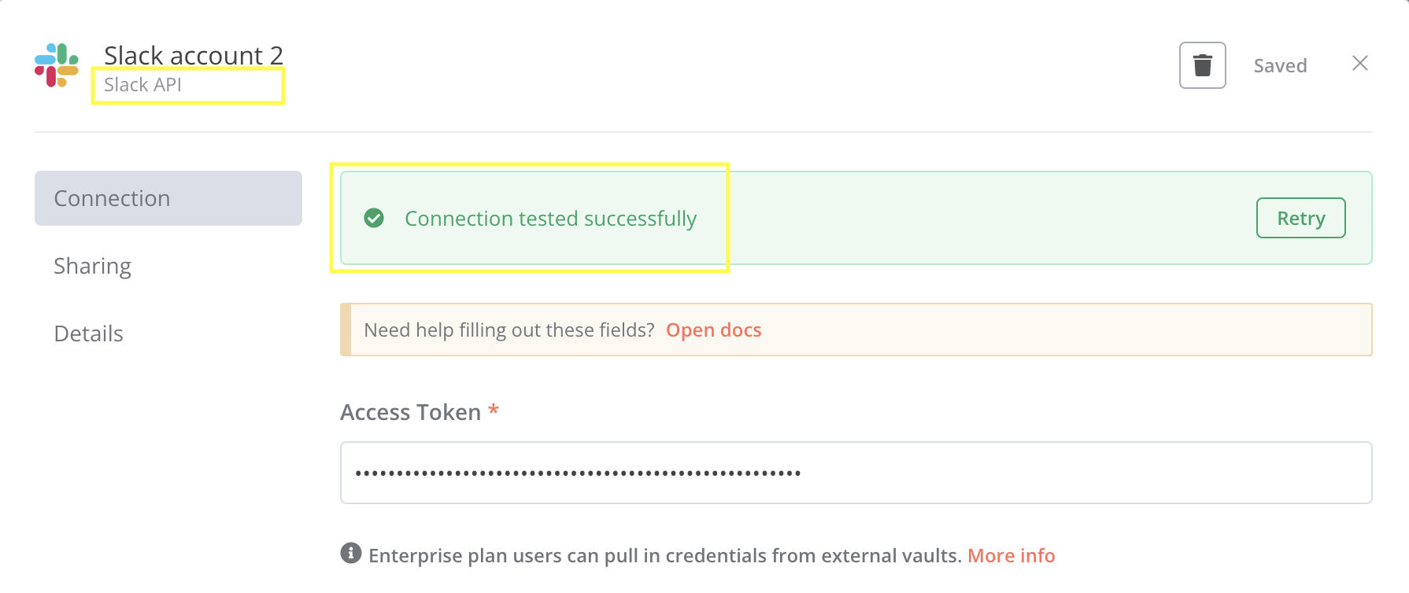Viewport: 1409px width, 593px height.
Task: Click the Enterprise plan users notice text
Action: click(x=664, y=555)
